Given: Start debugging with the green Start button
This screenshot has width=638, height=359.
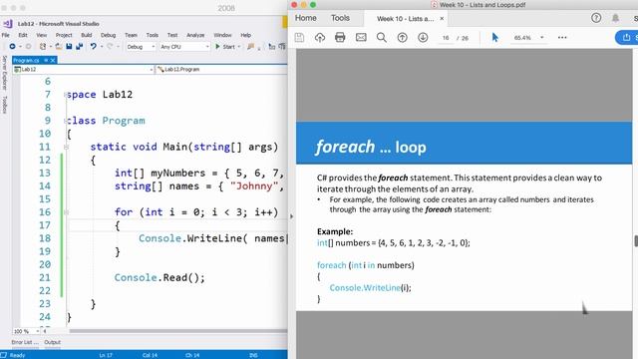Looking at the screenshot, I should click(x=225, y=47).
